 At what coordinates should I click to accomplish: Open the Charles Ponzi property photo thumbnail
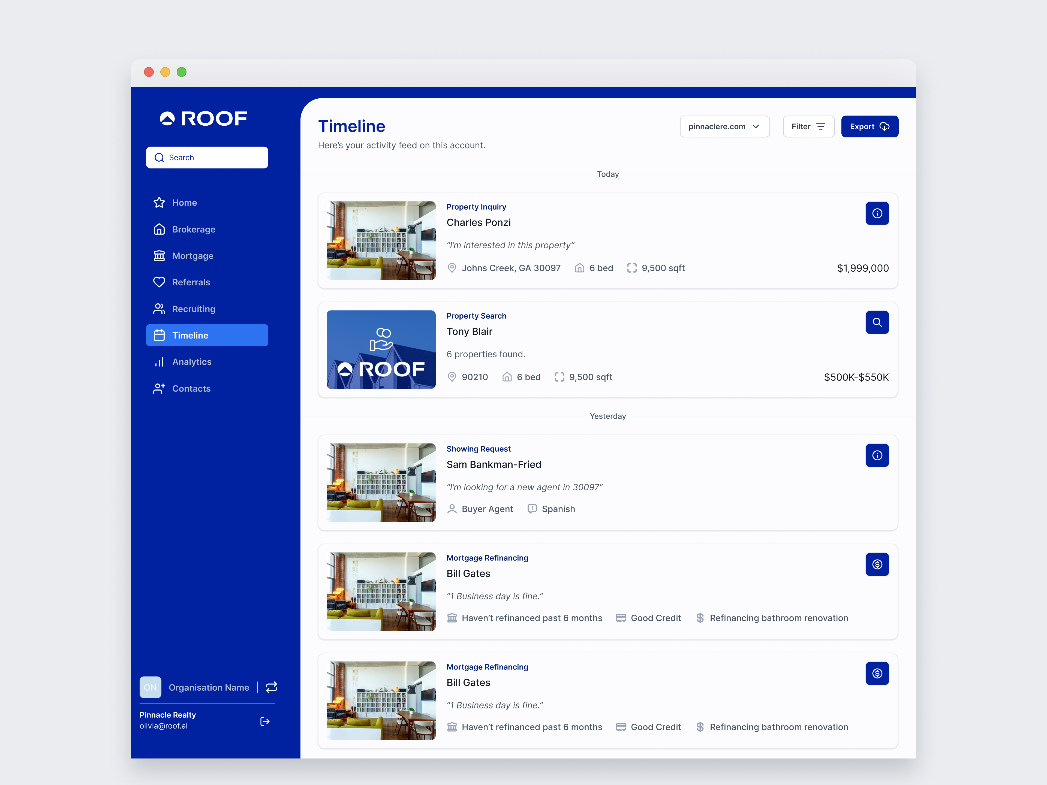click(381, 240)
